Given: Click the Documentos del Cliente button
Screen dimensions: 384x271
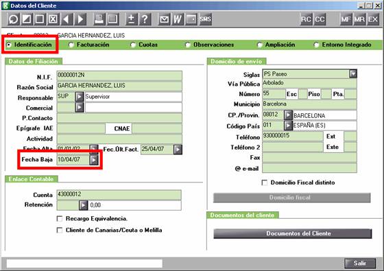Looking at the screenshot, I should 293,233.
